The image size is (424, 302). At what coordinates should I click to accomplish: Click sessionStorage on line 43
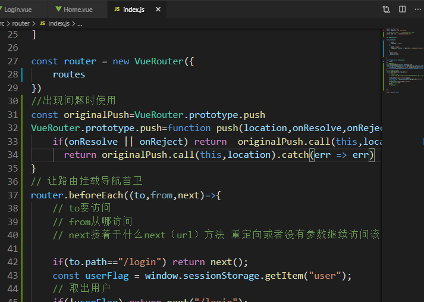221,276
